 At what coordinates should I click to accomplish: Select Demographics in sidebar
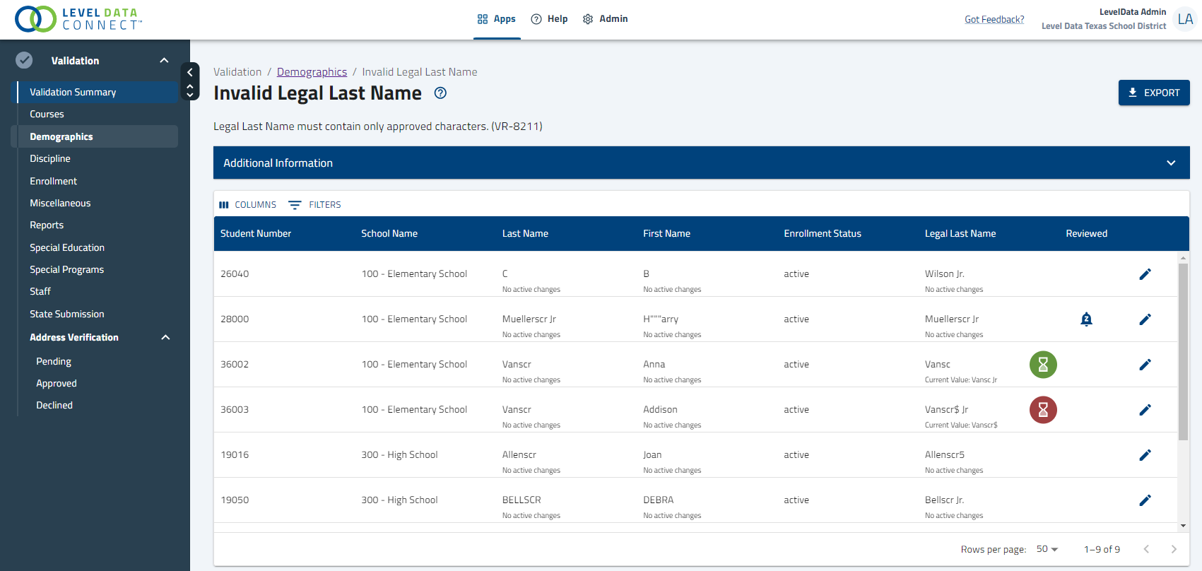pos(95,136)
